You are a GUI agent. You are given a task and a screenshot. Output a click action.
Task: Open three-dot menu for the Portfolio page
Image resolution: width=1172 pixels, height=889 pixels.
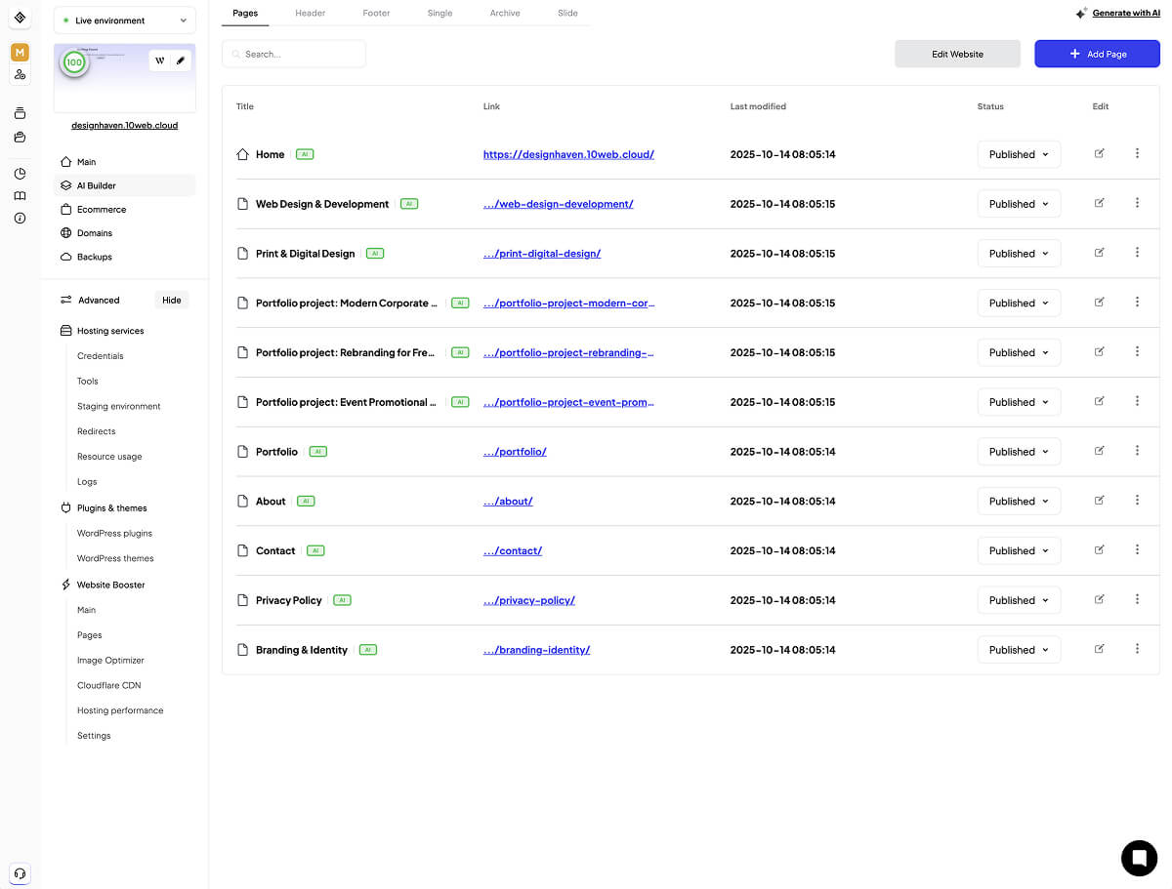pyautogui.click(x=1137, y=451)
